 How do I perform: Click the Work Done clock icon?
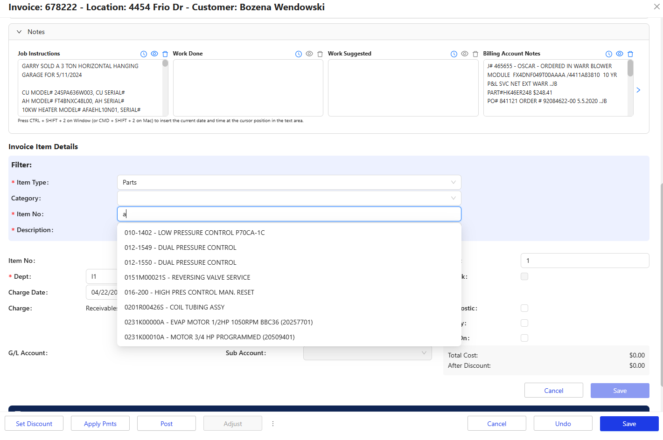[x=299, y=54]
